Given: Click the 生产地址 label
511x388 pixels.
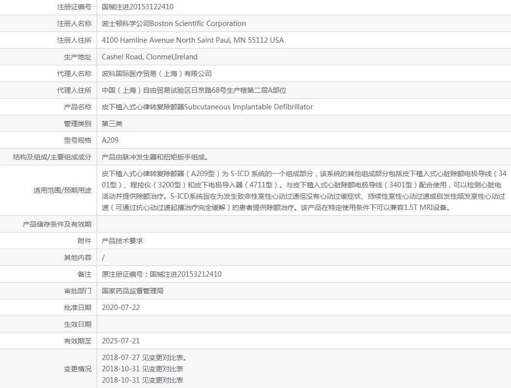Looking at the screenshot, I should point(77,57).
